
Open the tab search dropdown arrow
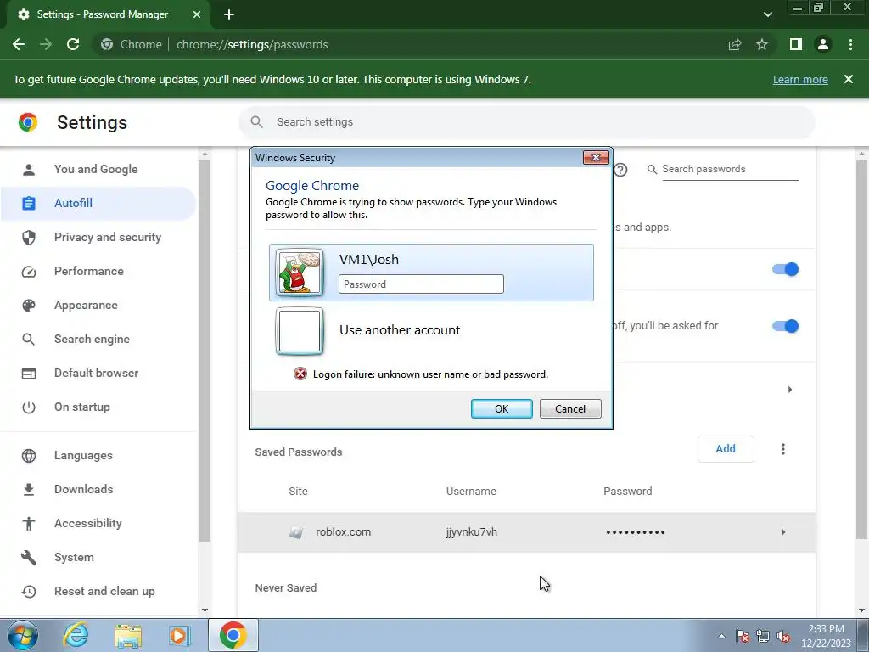(x=767, y=14)
